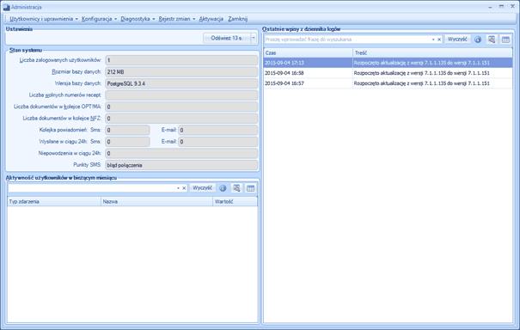
Task: Expand the log search history dropdown
Action: coord(433,40)
